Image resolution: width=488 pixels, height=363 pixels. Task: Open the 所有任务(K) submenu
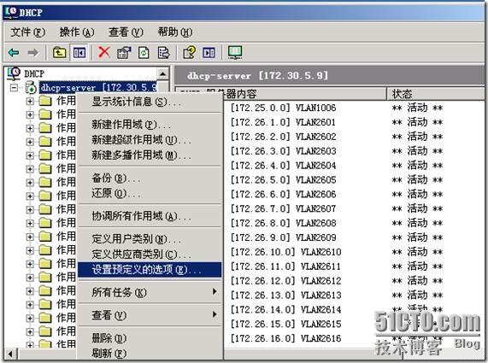150,292
